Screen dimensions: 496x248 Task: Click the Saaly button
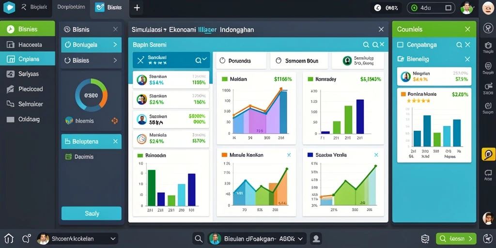tap(92, 213)
